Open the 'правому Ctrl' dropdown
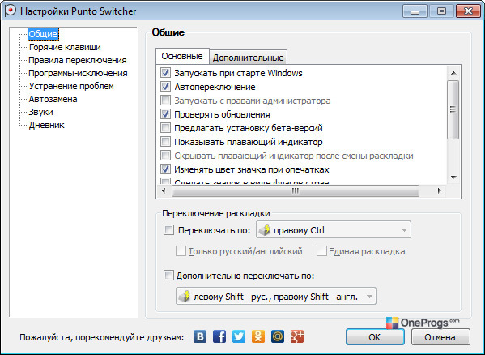 pos(334,229)
